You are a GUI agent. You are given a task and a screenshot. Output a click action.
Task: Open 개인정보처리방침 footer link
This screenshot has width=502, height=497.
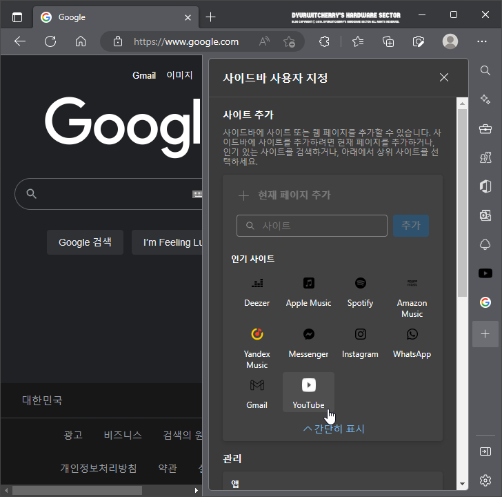99,468
